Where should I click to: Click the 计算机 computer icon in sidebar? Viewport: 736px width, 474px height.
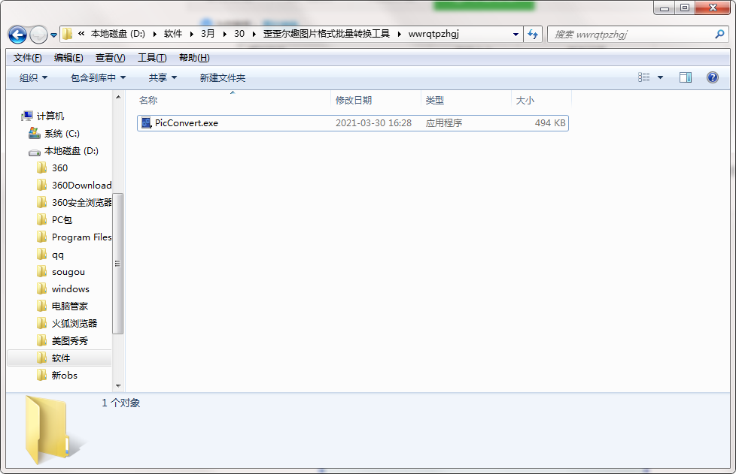(x=27, y=116)
